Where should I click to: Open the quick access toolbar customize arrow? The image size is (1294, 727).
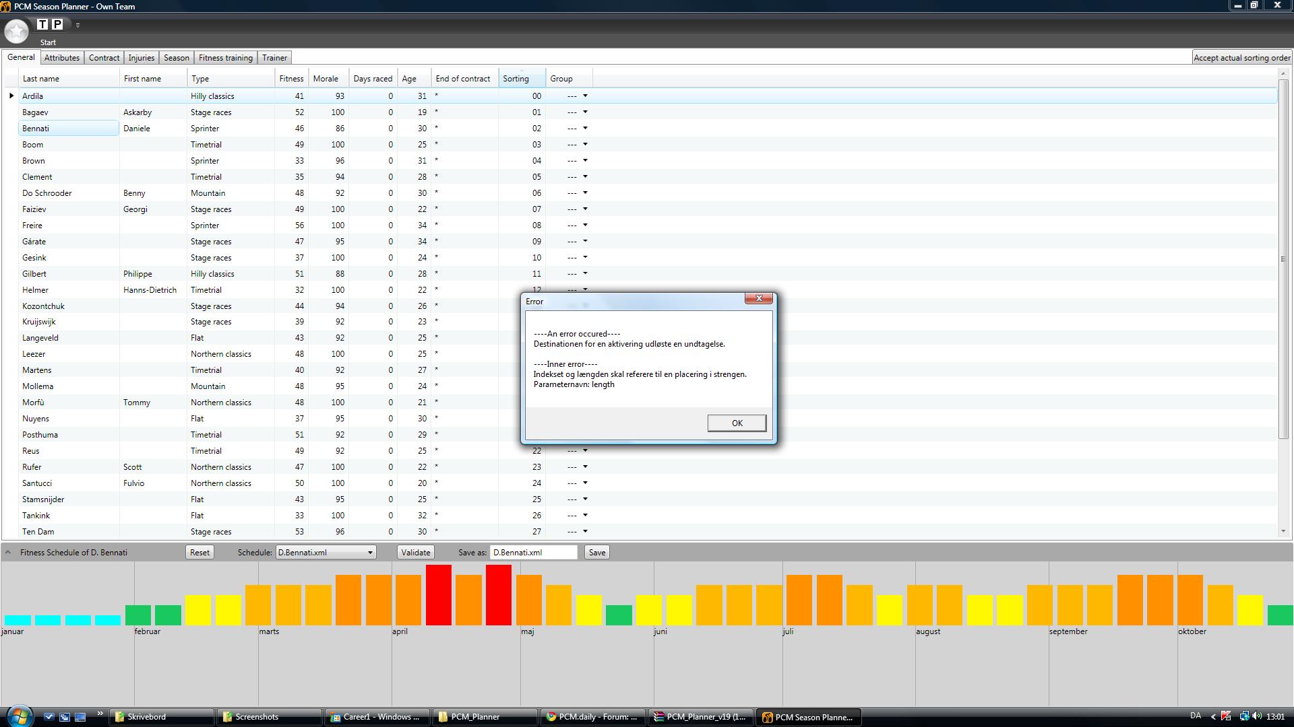click(x=78, y=25)
